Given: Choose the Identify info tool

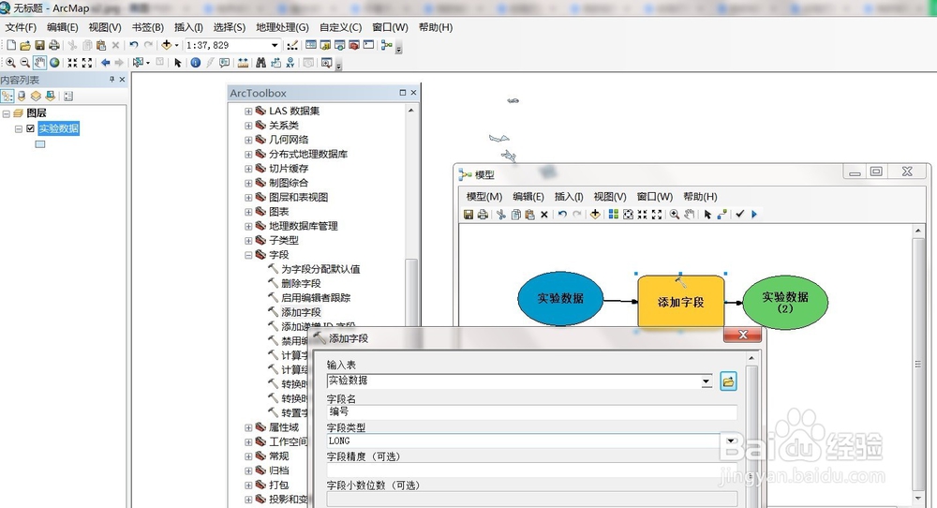Looking at the screenshot, I should (196, 63).
